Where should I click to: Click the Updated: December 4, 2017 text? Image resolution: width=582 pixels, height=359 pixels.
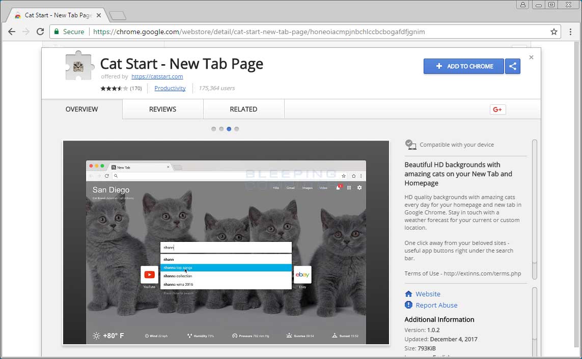441,339
